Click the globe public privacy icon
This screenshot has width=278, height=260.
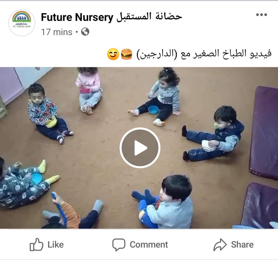point(85,32)
